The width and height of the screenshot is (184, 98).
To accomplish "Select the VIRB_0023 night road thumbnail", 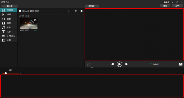I will point(29,24).
